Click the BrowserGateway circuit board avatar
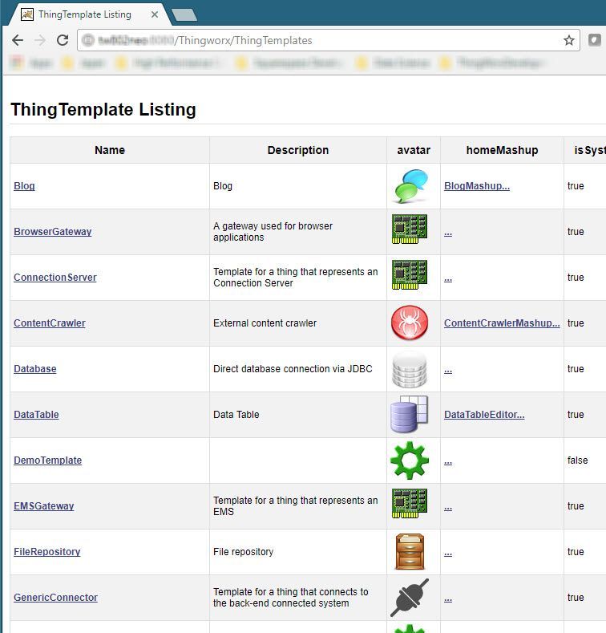The image size is (606, 633). click(x=410, y=229)
